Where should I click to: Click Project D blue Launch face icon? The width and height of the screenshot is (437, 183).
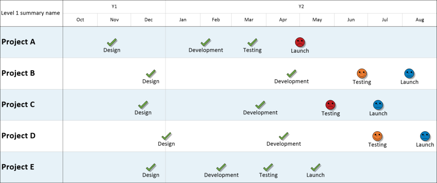425,136
